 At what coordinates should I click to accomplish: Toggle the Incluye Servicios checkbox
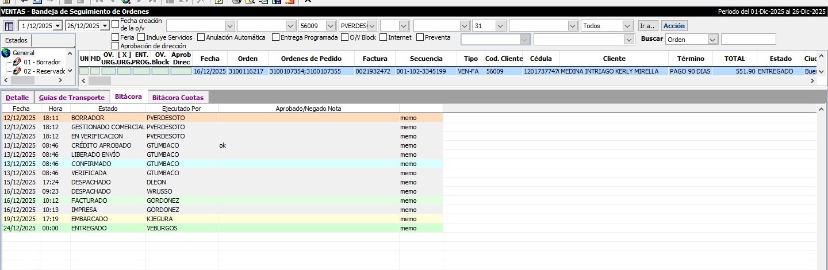[x=141, y=37]
